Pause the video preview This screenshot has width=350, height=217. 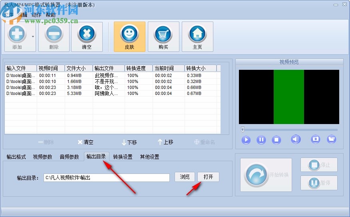261,140
